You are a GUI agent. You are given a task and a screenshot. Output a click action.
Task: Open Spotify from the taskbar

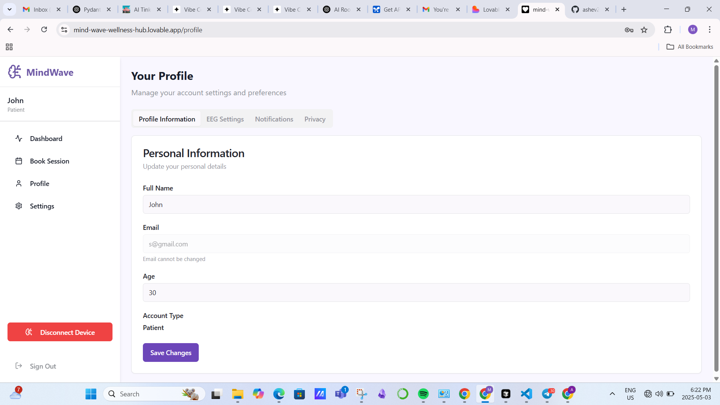coord(423,394)
